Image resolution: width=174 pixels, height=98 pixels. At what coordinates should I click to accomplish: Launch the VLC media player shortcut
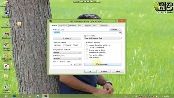pyautogui.click(x=7, y=57)
